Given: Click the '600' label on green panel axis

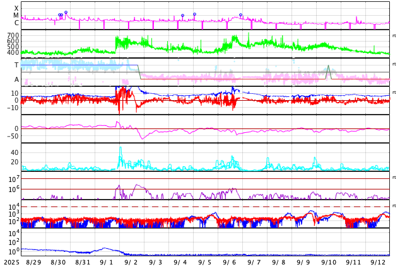Looking at the screenshot, I should point(13,41).
